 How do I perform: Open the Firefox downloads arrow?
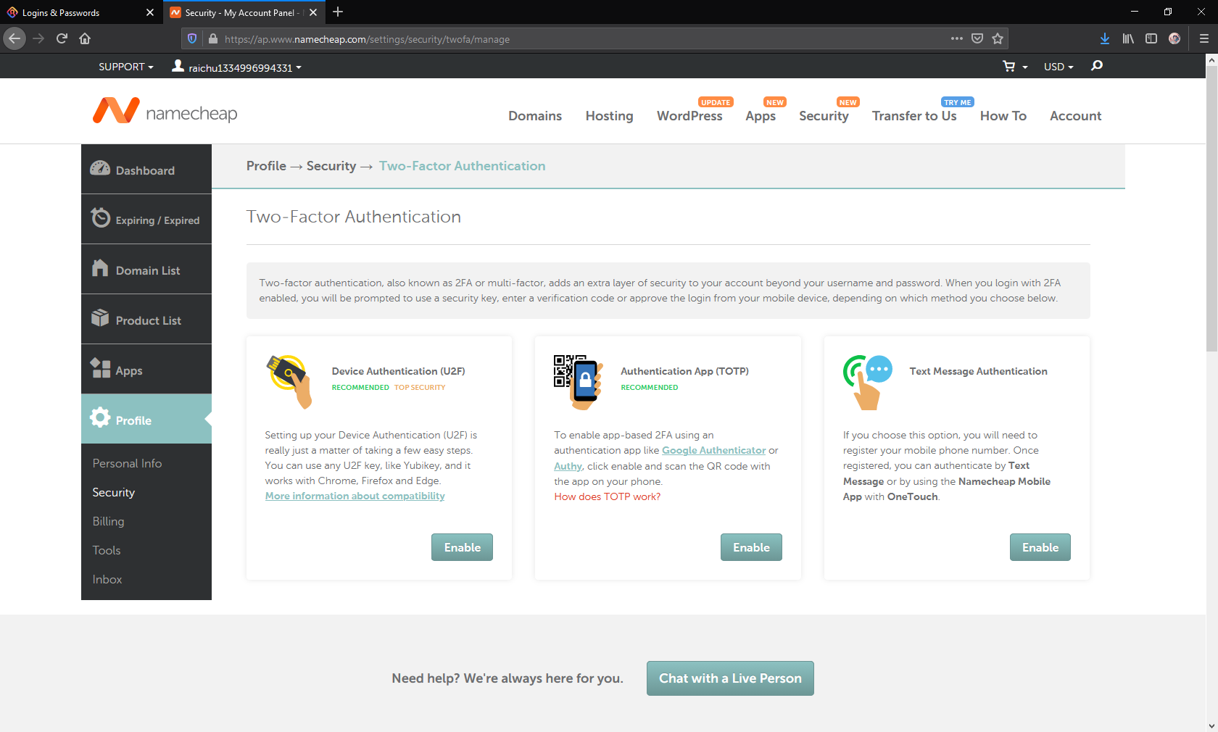pos(1104,38)
